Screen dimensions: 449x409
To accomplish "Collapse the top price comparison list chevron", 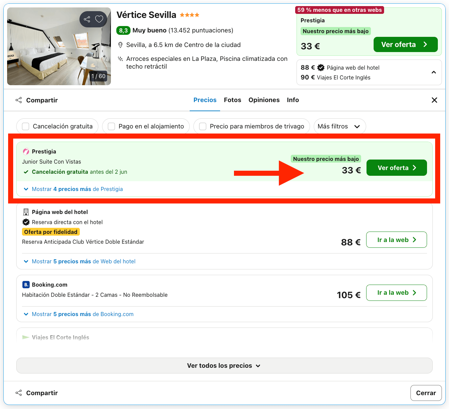I will 434,72.
